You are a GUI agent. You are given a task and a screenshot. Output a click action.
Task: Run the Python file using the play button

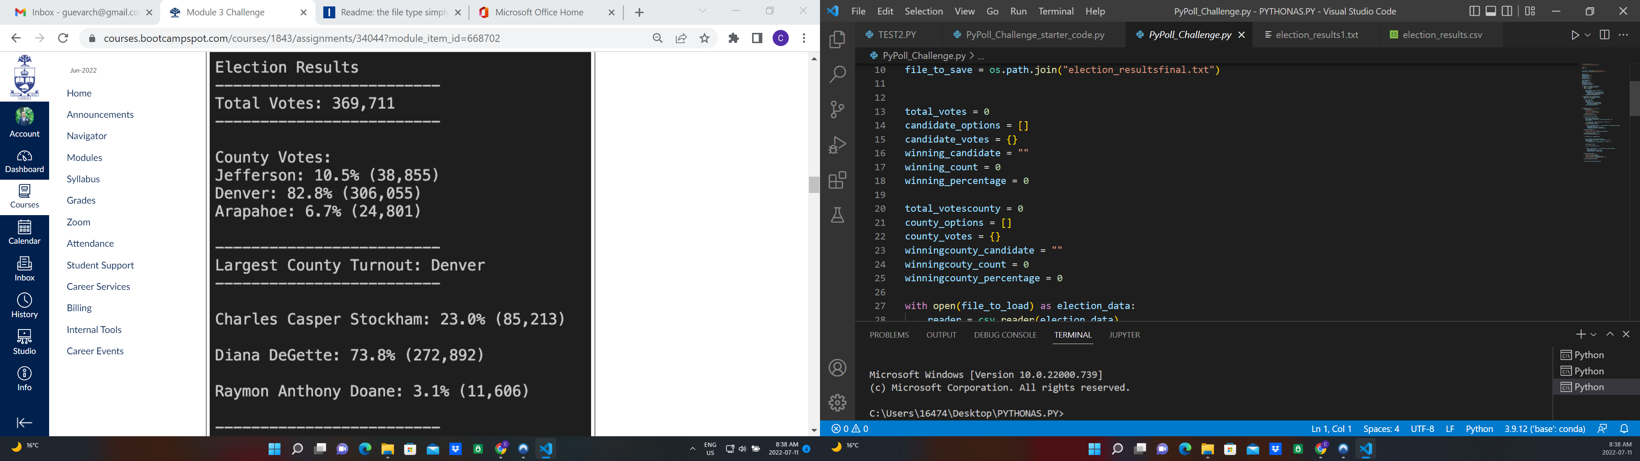1574,35
